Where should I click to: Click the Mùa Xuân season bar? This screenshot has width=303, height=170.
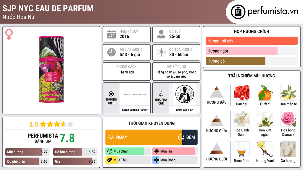[x=128, y=151]
